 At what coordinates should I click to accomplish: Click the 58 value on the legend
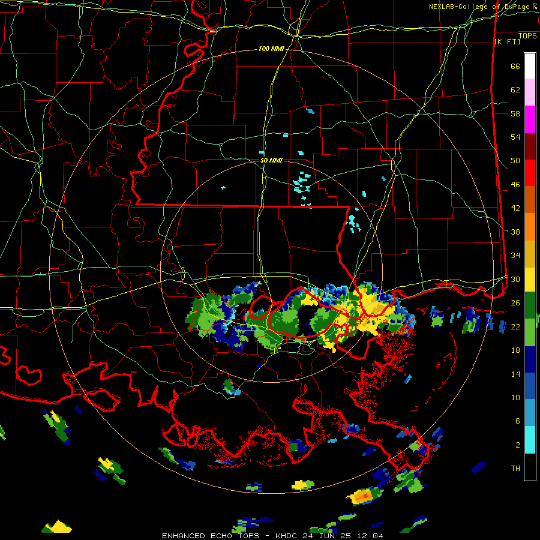tap(515, 113)
